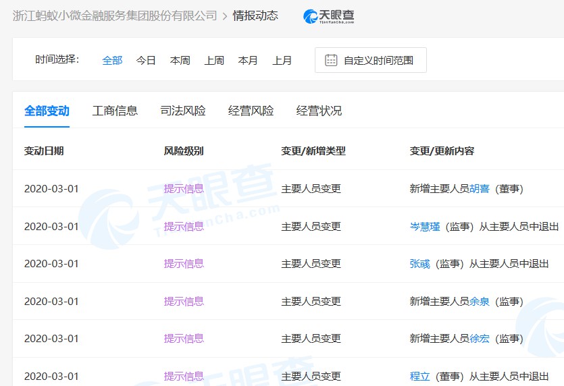Click the date 2020-03-01 in 程立 row
The height and width of the screenshot is (386, 564).
(x=51, y=377)
